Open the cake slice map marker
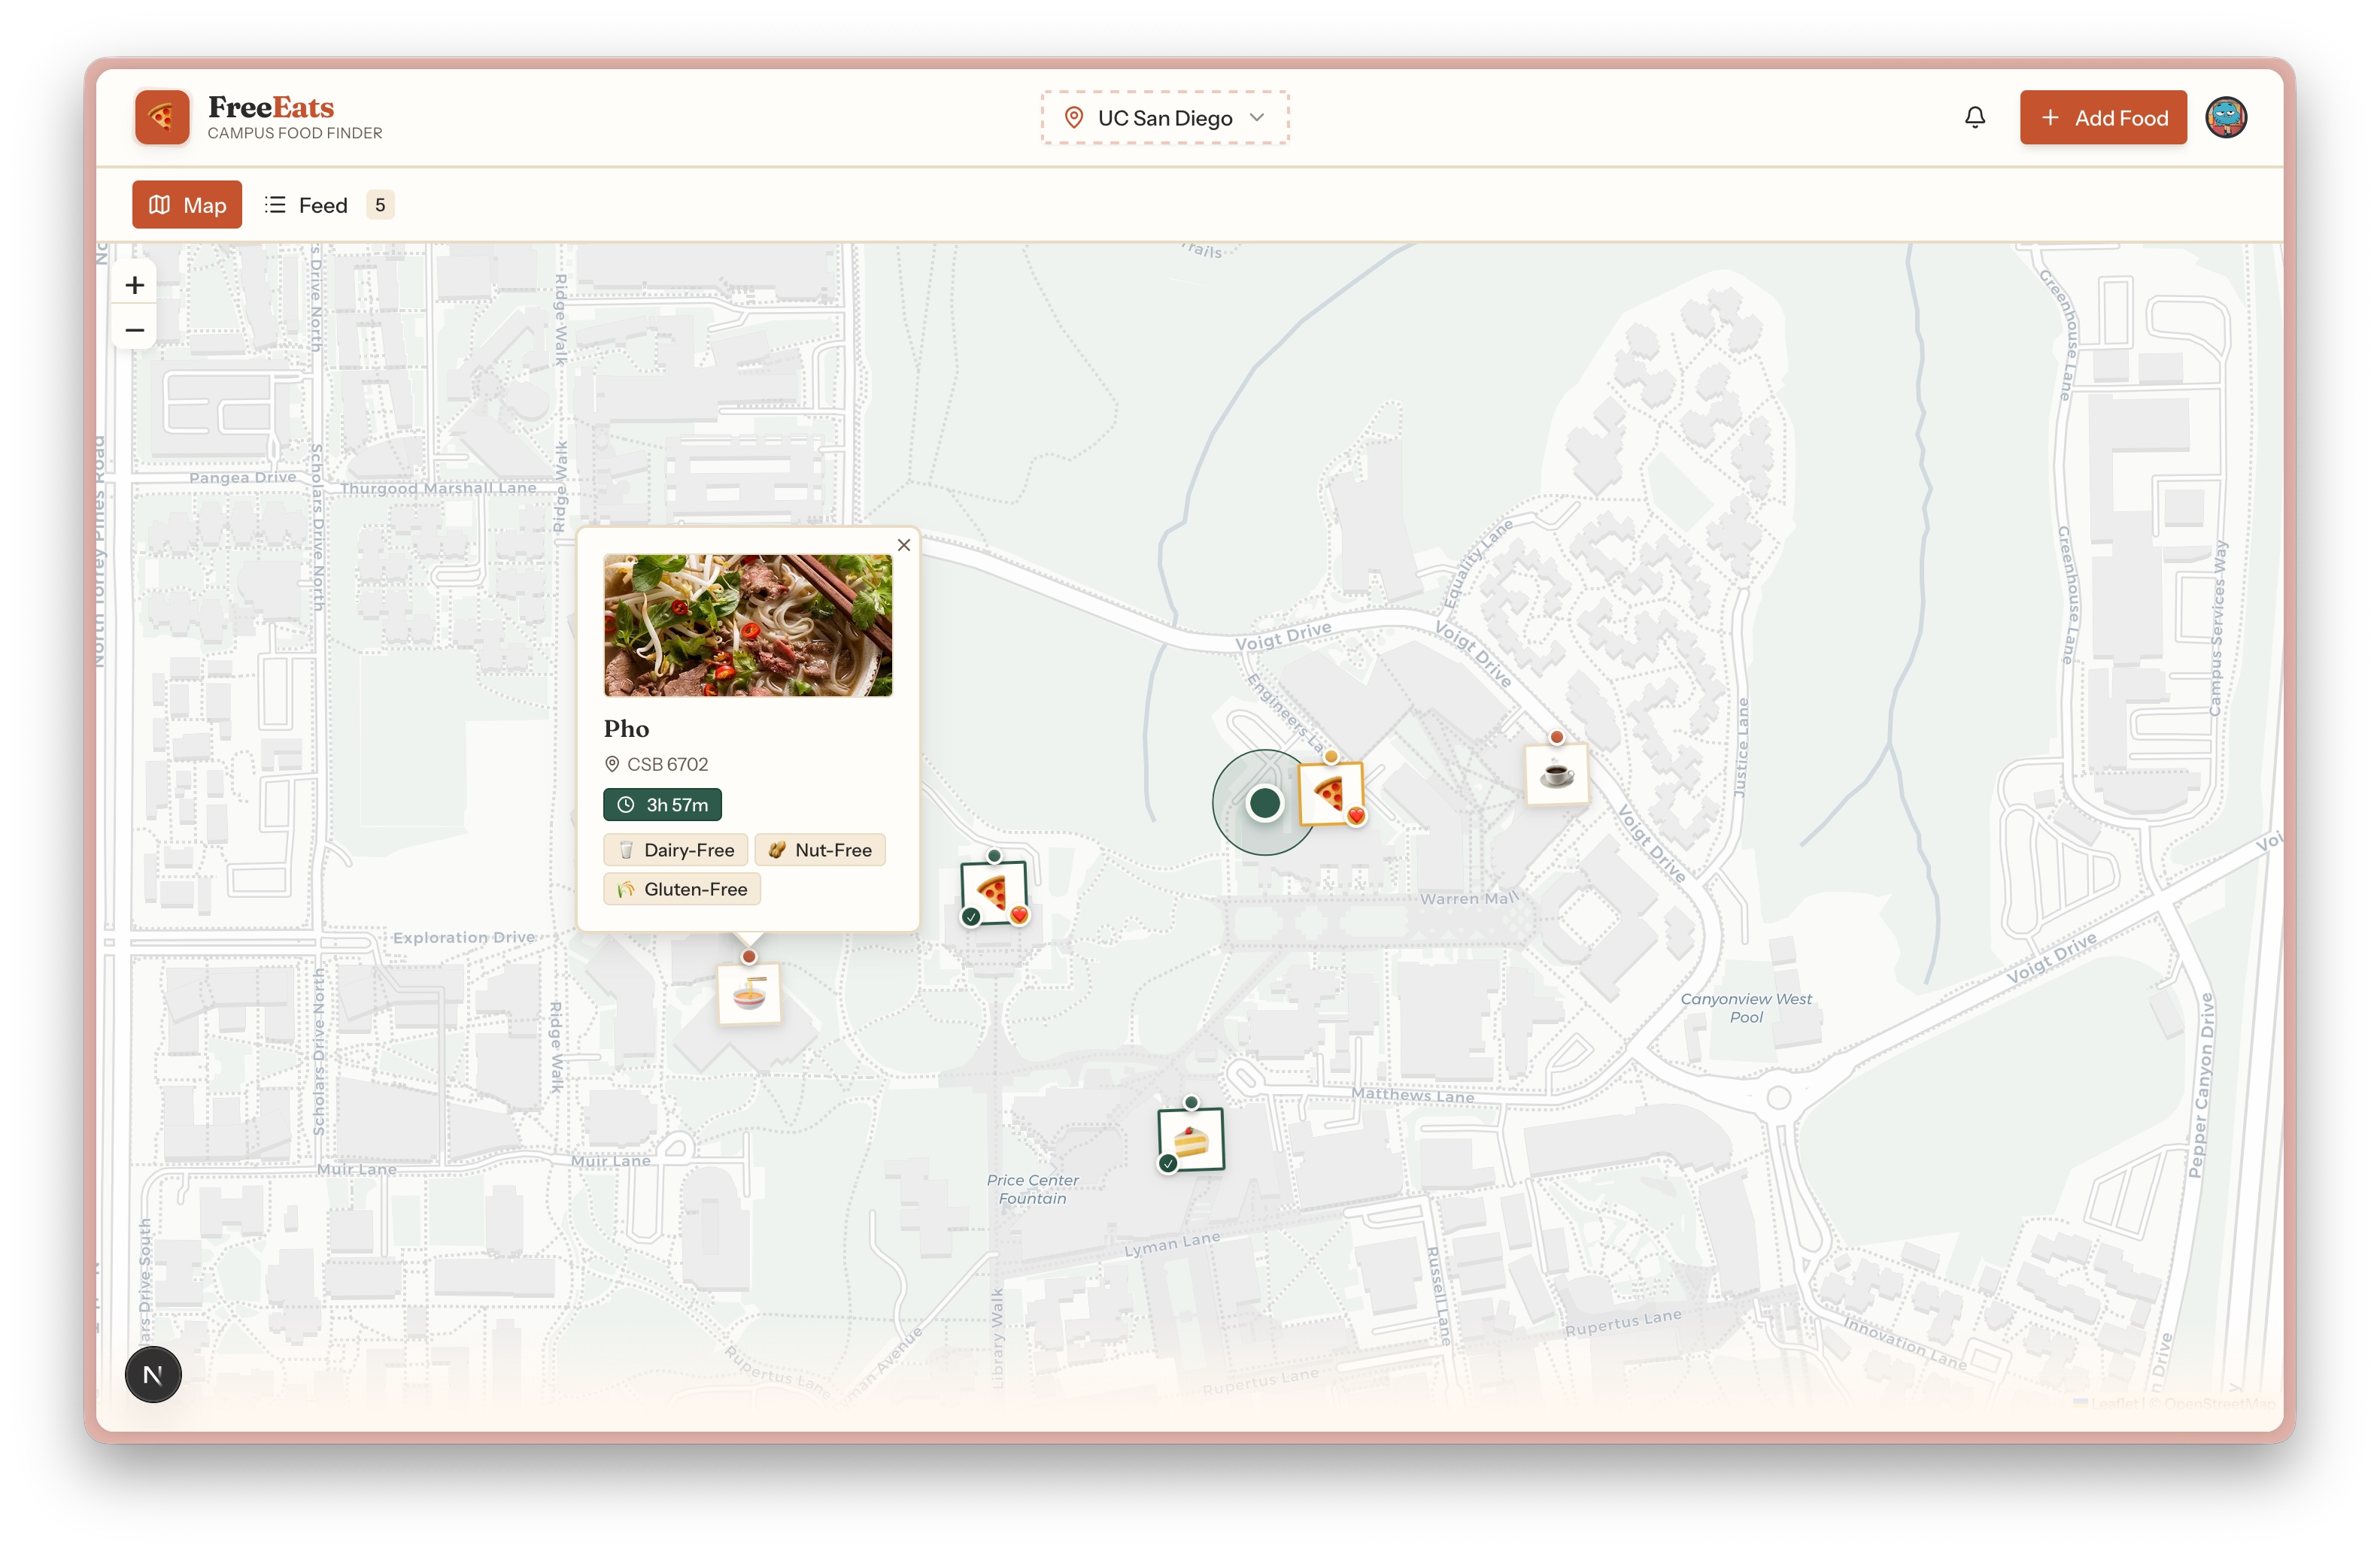The height and width of the screenshot is (1555, 2380). point(1190,1140)
